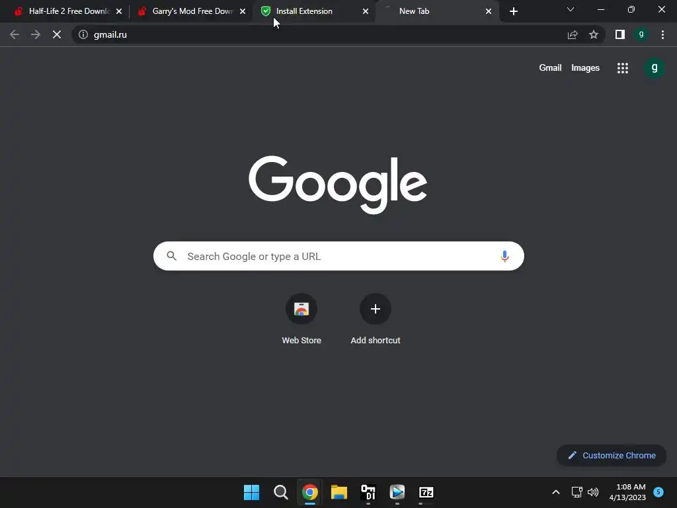677x508 pixels.
Task: Click the magnifier icon in search box
Action: point(171,256)
